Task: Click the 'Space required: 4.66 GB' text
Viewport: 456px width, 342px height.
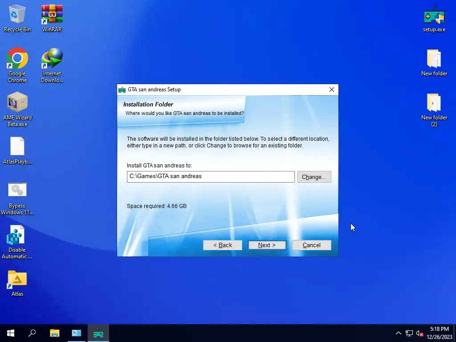Action: (x=157, y=206)
